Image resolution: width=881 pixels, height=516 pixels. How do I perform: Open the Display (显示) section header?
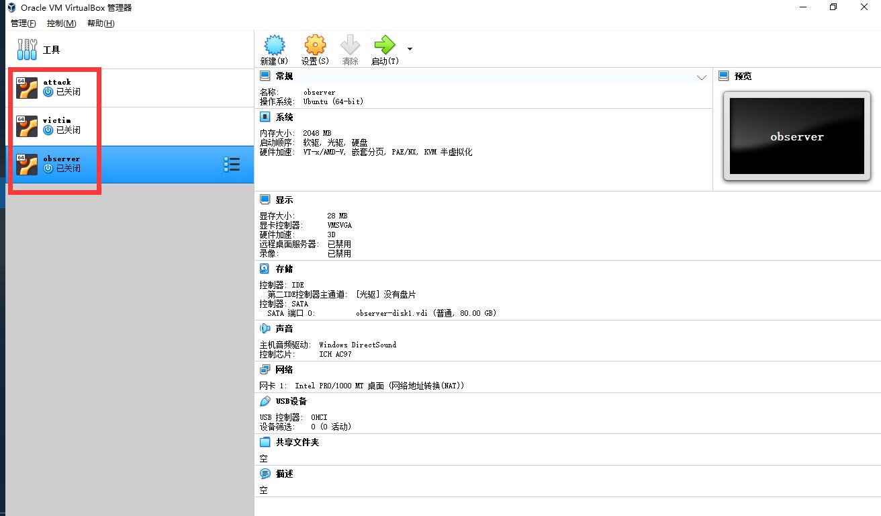284,200
